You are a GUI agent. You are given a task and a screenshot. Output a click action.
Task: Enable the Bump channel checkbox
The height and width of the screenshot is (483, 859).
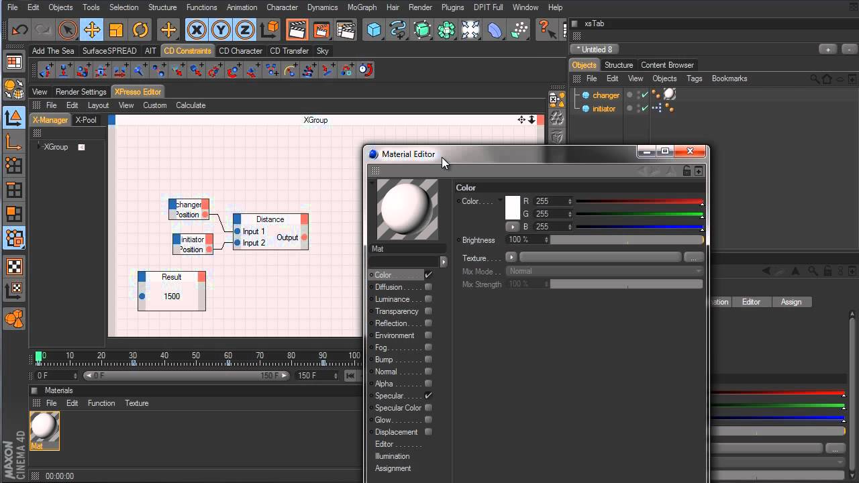428,360
